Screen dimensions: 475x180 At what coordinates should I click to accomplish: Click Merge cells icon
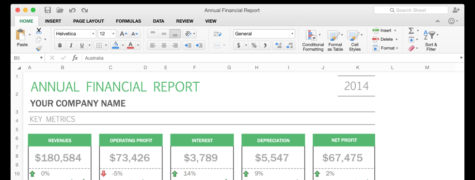pyautogui.click(x=217, y=45)
